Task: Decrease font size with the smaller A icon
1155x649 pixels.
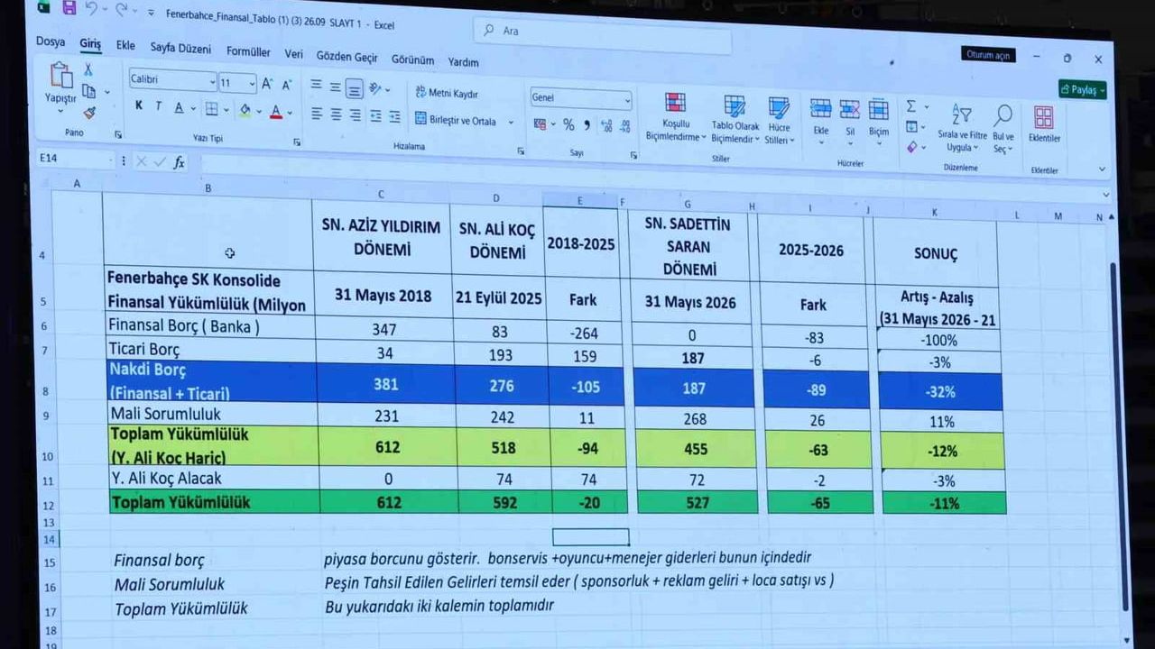Action: coord(287,85)
